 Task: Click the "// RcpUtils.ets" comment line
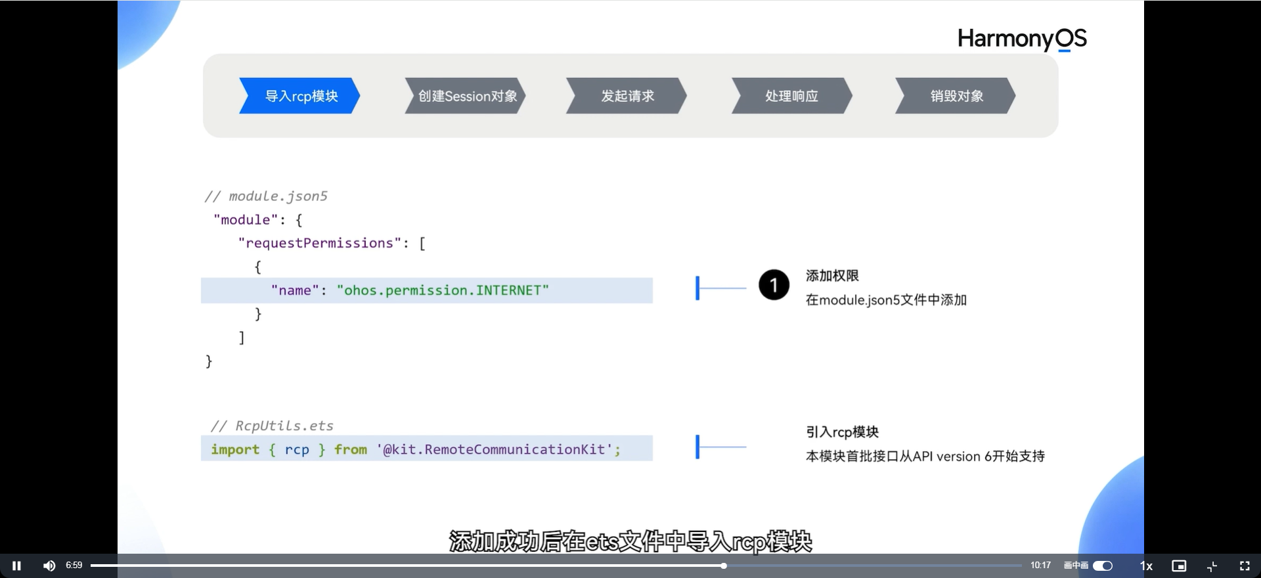point(272,426)
